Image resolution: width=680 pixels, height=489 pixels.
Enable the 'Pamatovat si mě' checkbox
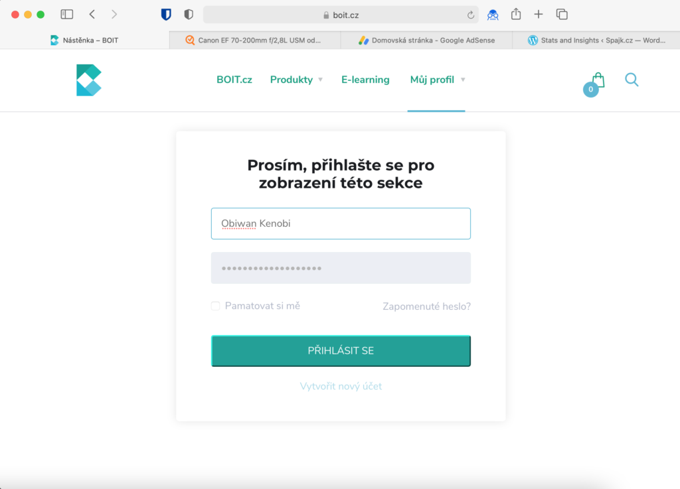216,306
